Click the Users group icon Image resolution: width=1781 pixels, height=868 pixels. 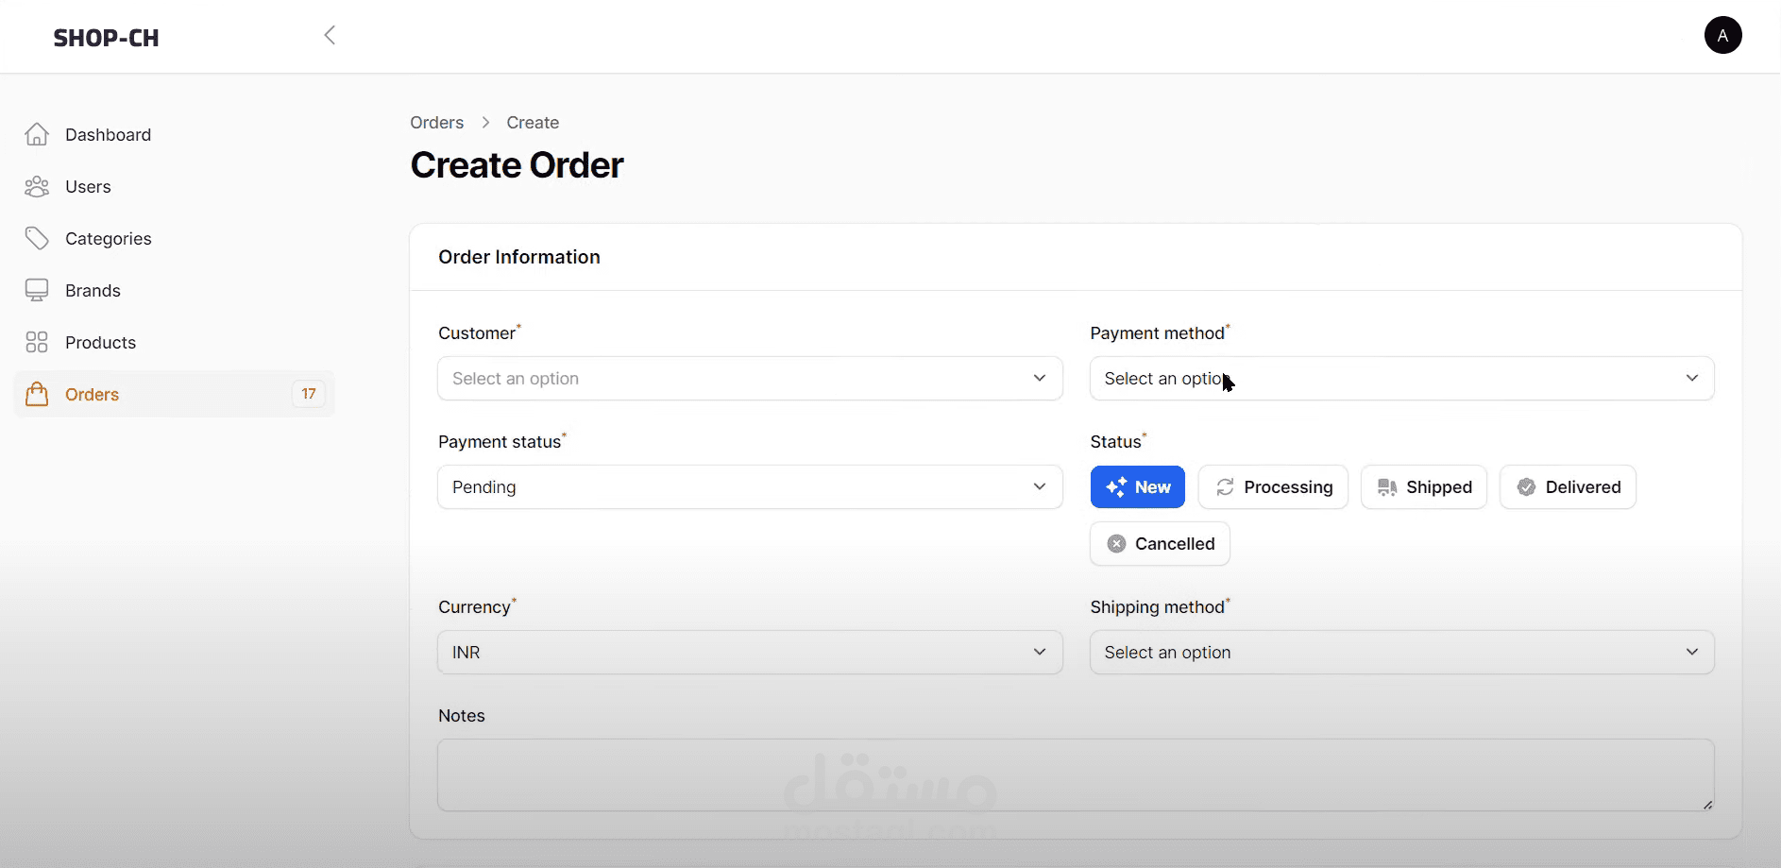(x=37, y=187)
